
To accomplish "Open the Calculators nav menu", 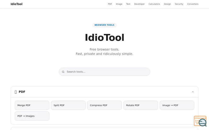I will [154, 4].
